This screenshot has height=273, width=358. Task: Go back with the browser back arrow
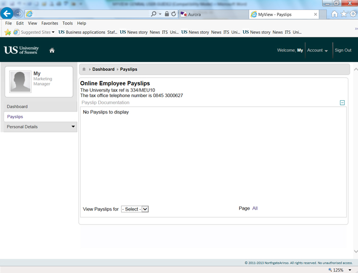click(7, 14)
